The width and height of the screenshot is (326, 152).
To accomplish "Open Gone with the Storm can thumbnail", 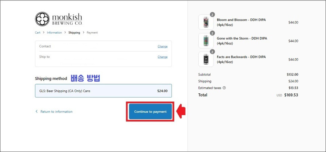I will click(206, 41).
